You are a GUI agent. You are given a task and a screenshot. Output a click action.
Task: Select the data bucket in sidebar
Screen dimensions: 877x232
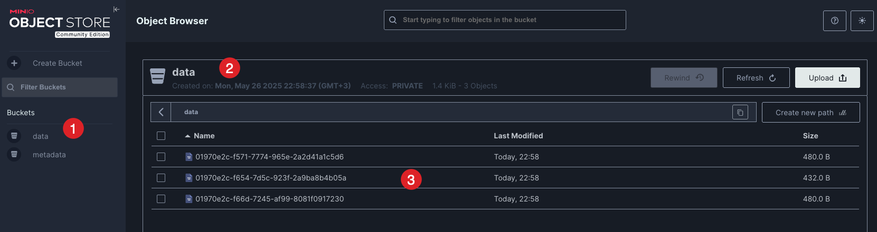[40, 136]
